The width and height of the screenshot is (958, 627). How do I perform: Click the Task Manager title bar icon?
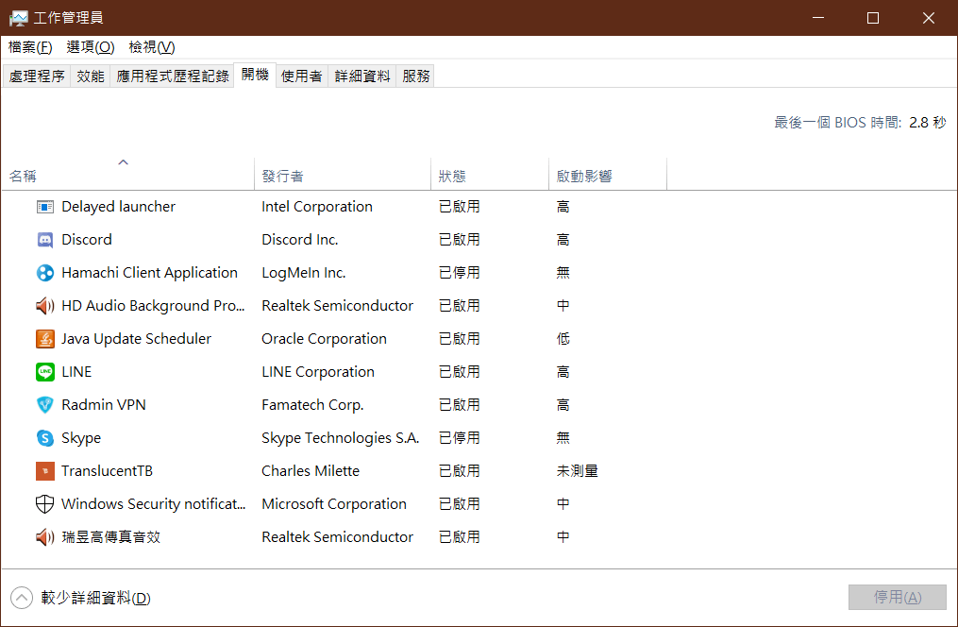(18, 18)
